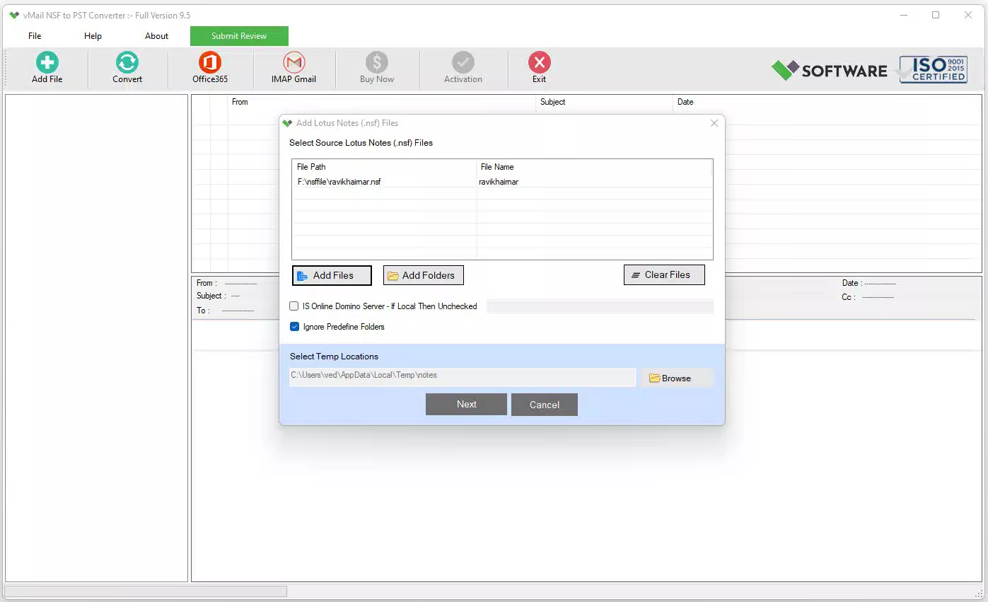Click the temp location path field
Image resolution: width=988 pixels, height=602 pixels.
[x=463, y=377]
